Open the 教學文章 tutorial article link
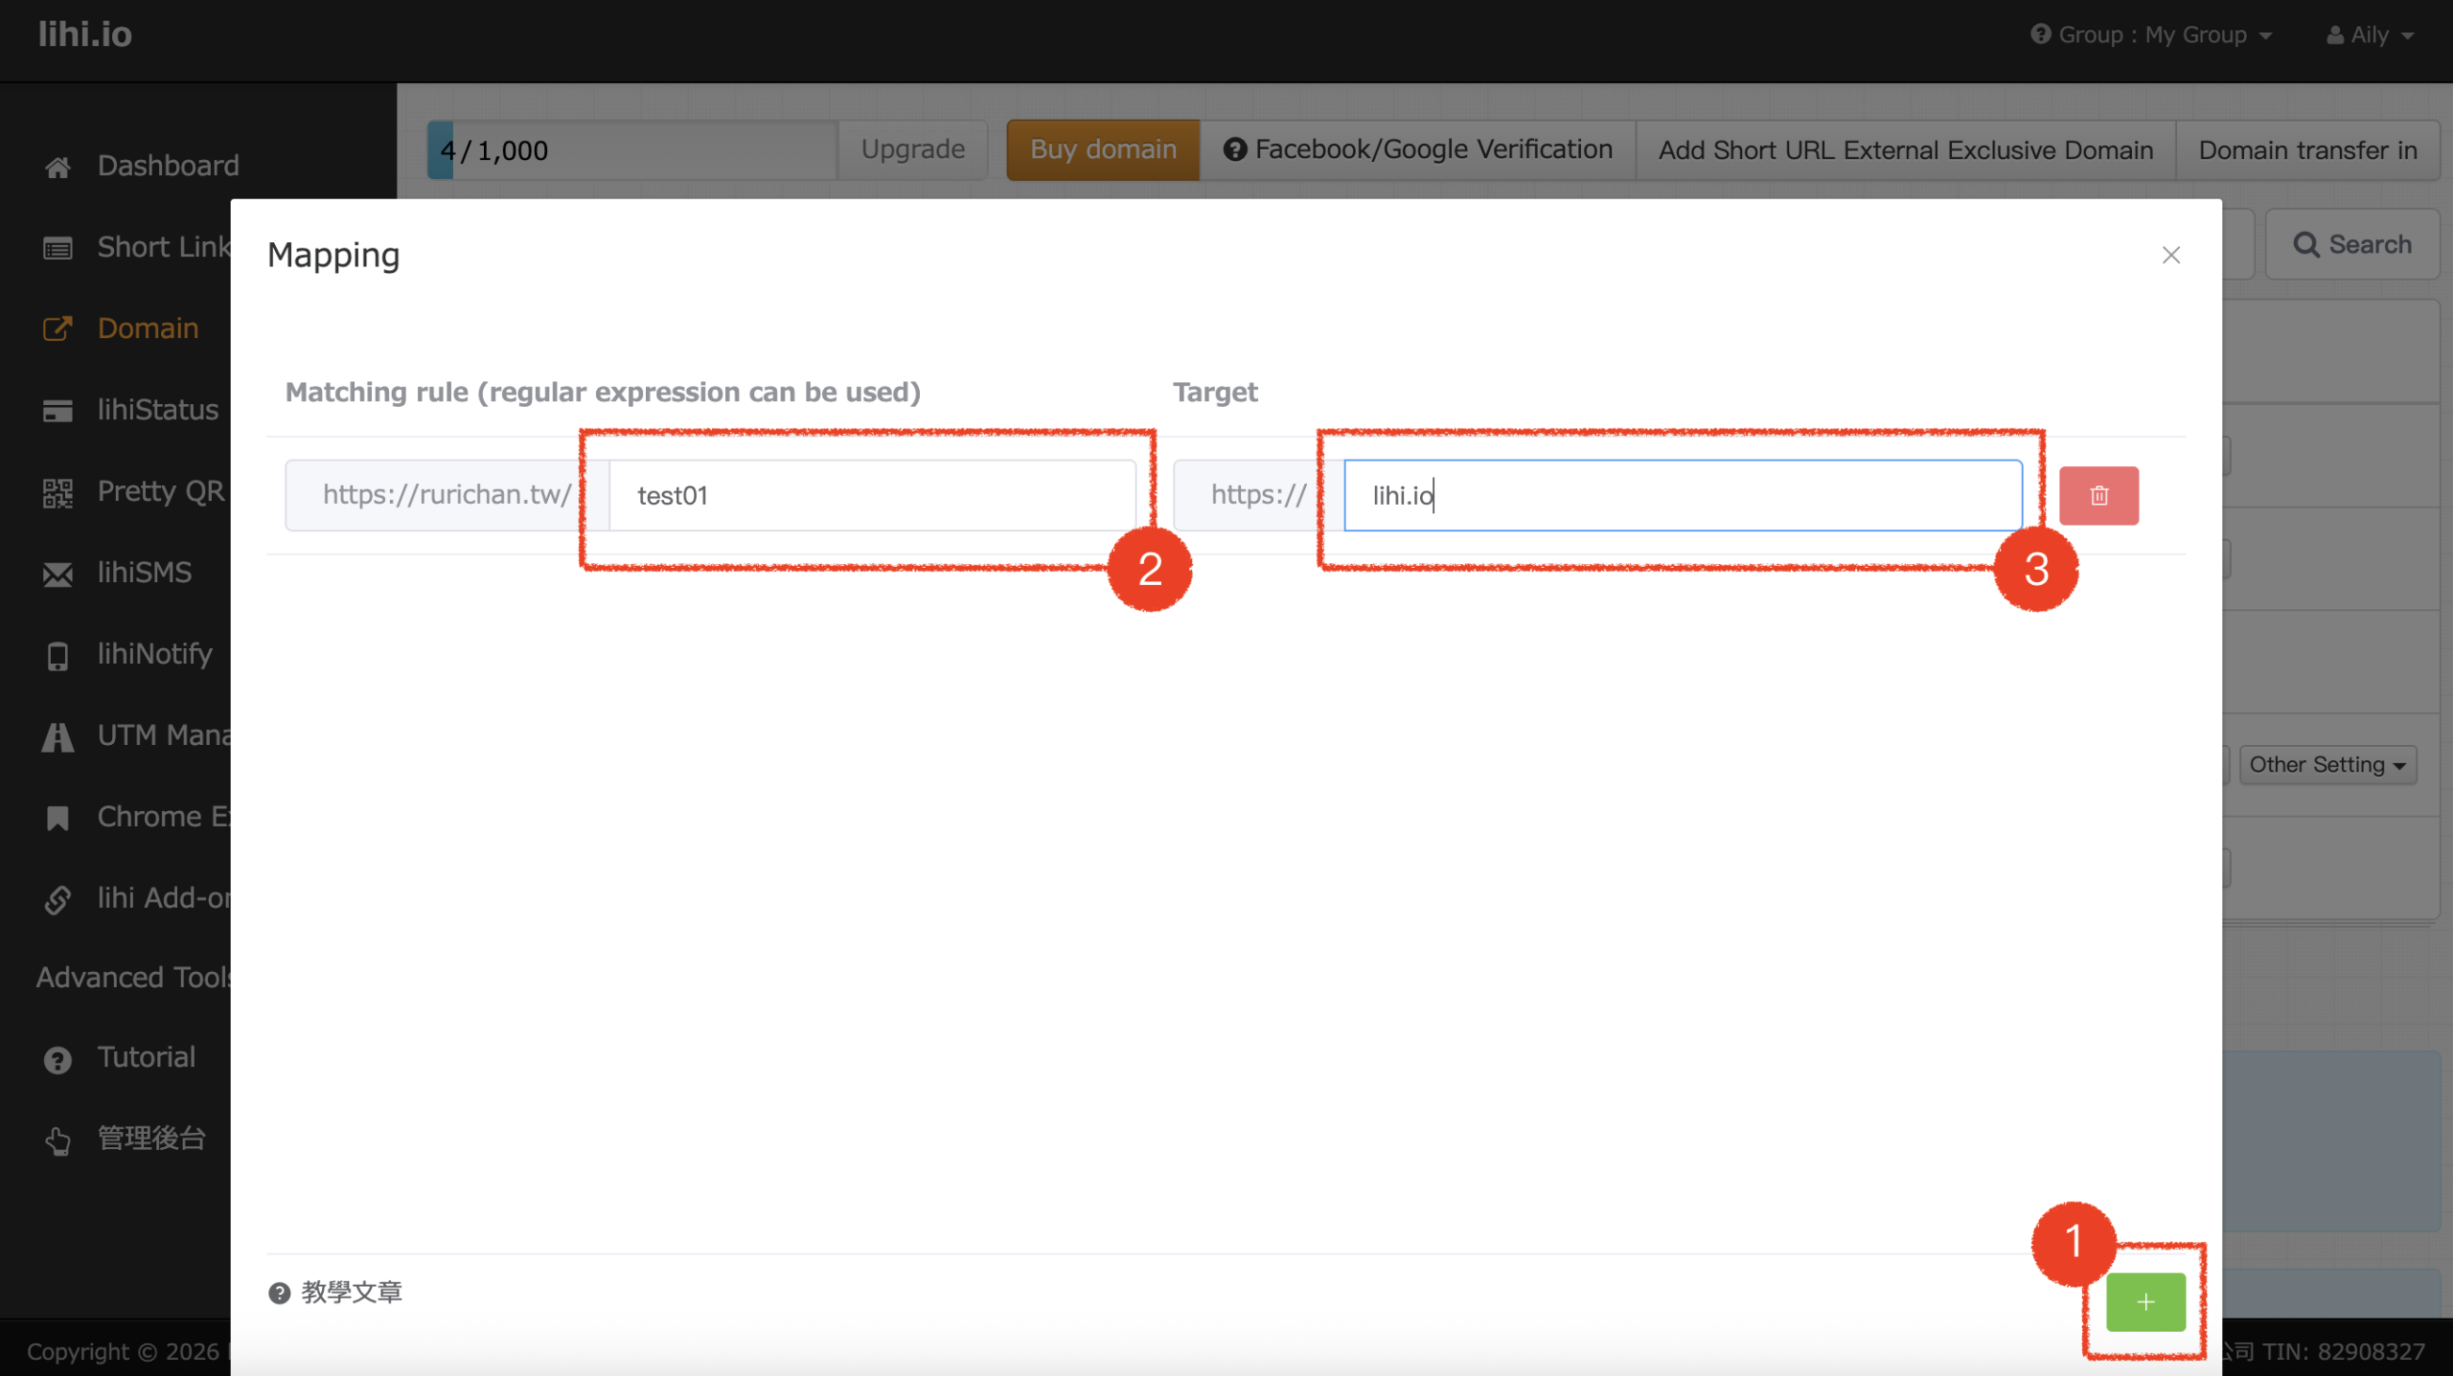Image resolution: width=2453 pixels, height=1376 pixels. pos(351,1292)
